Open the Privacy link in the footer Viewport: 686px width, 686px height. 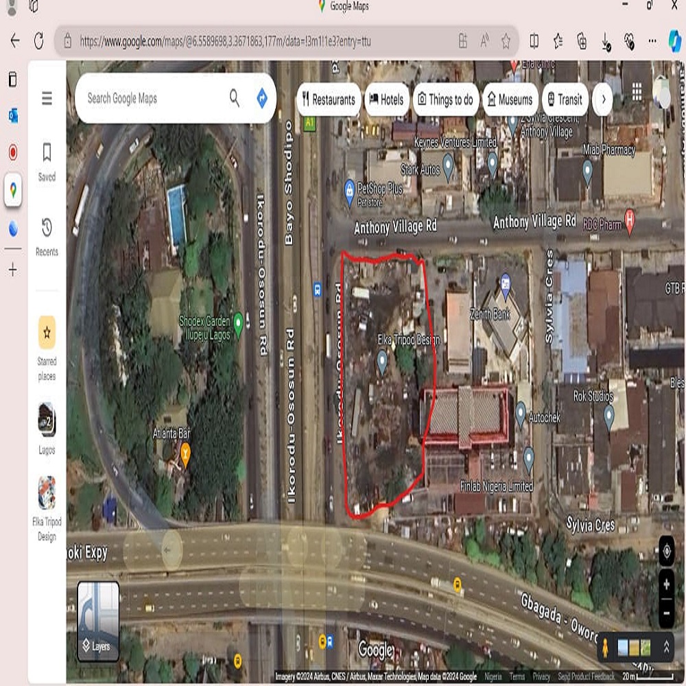[x=542, y=676]
